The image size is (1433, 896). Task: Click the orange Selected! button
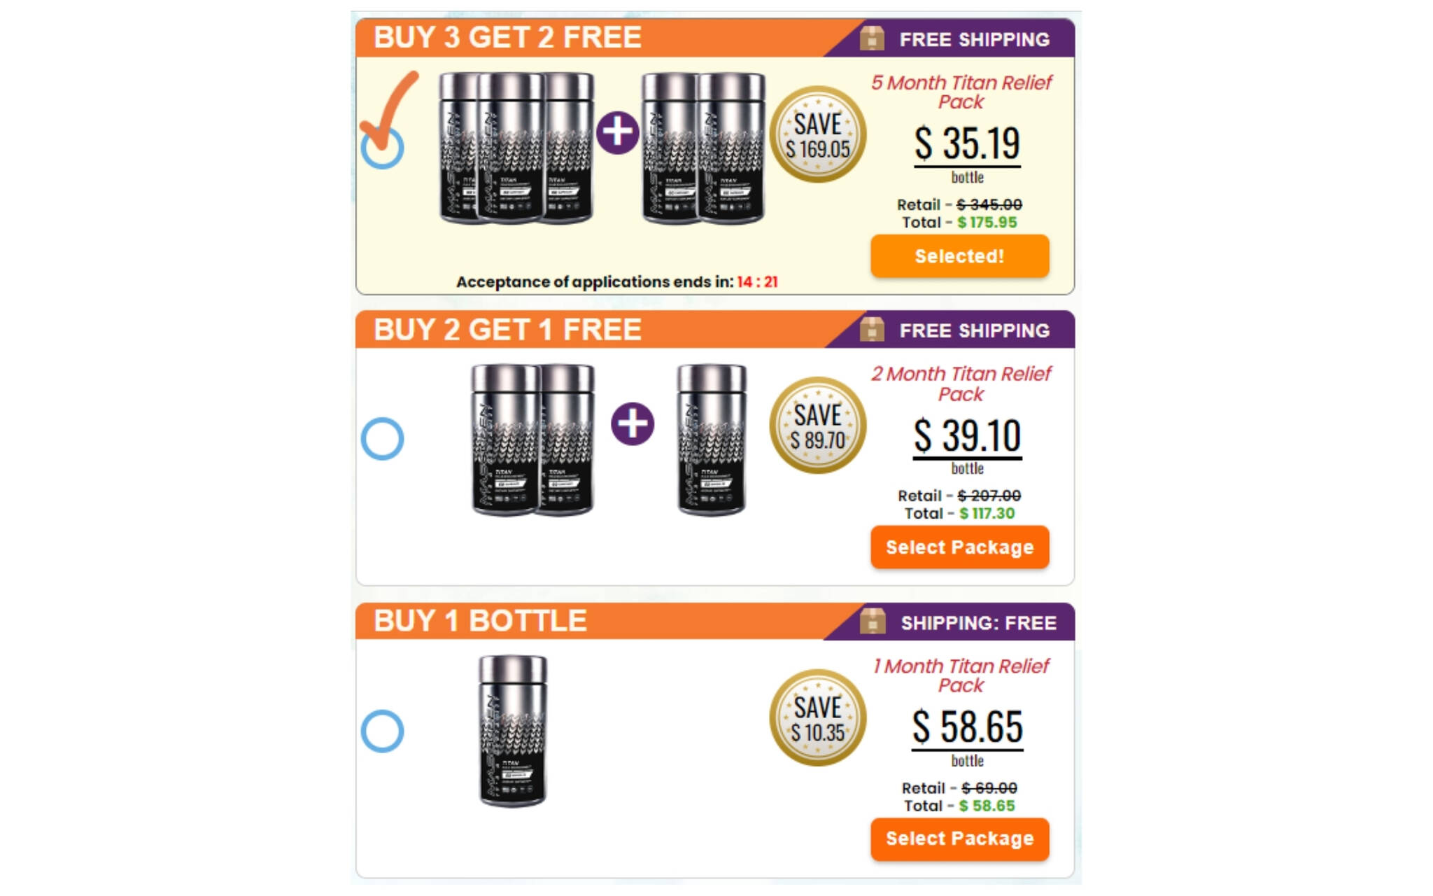(959, 256)
